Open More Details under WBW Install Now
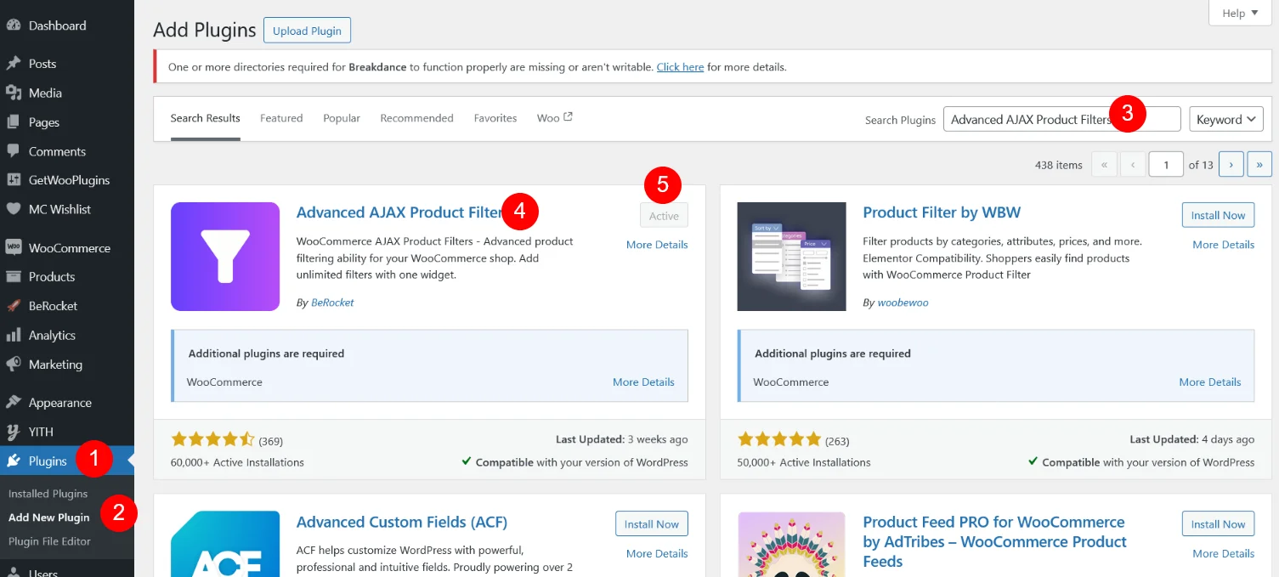 pyautogui.click(x=1223, y=245)
